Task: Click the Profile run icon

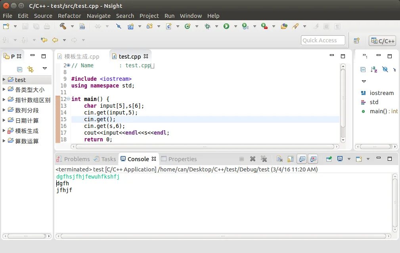Action: tap(245, 26)
